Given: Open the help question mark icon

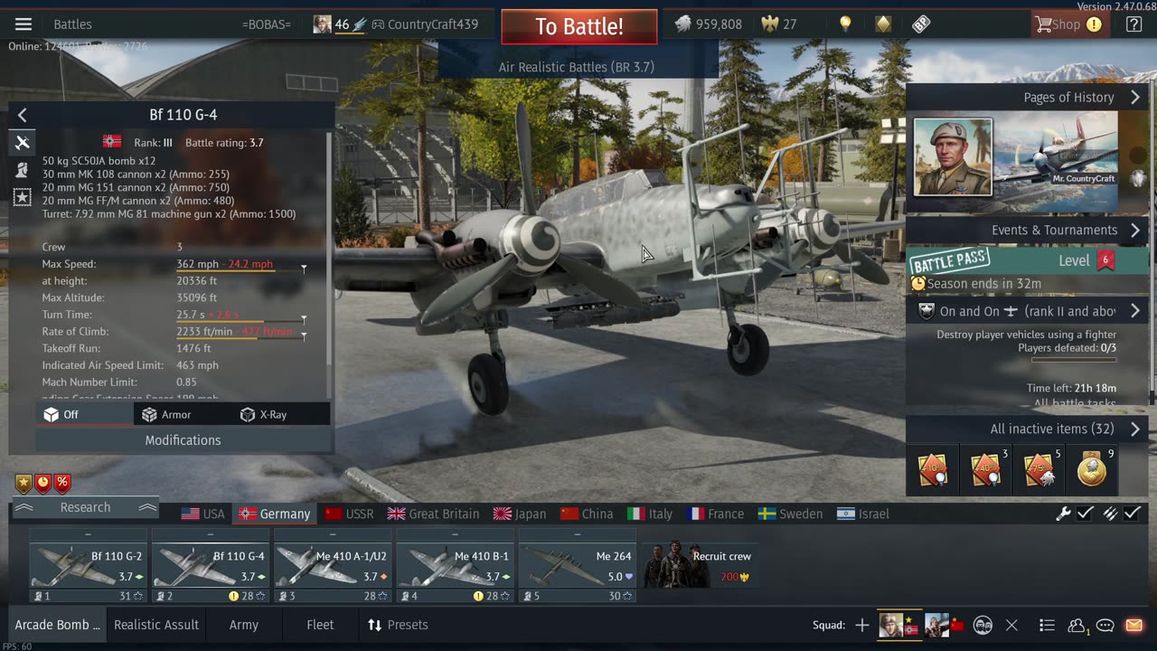Looking at the screenshot, I should click(x=1133, y=24).
